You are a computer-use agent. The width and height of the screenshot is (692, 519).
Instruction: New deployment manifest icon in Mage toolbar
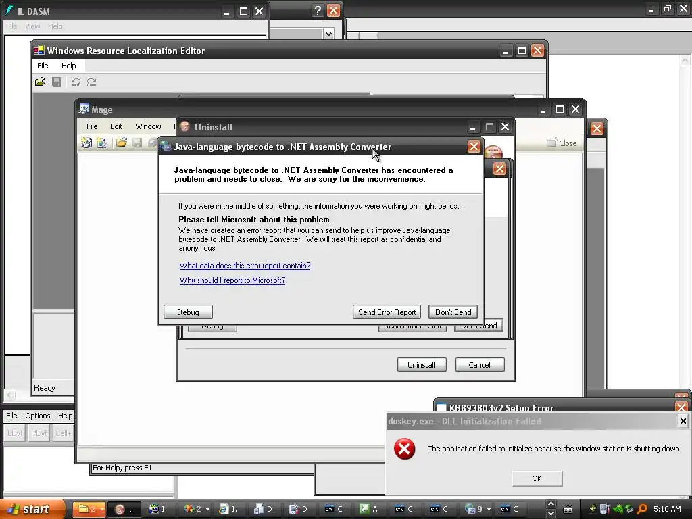(x=102, y=143)
